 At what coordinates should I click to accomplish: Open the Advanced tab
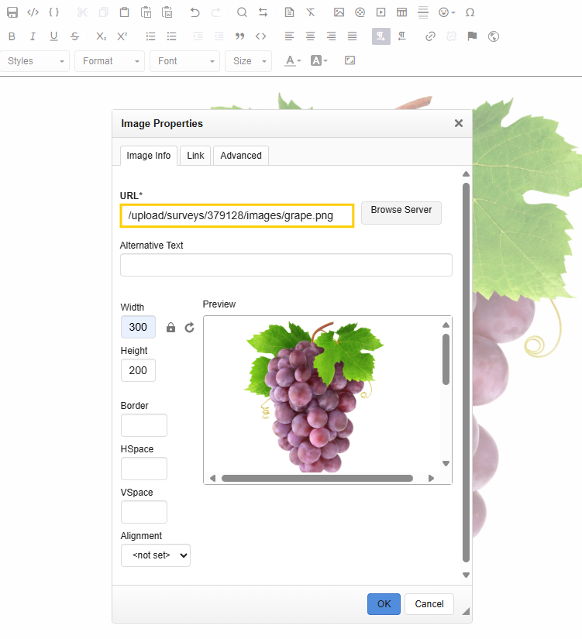[241, 156]
